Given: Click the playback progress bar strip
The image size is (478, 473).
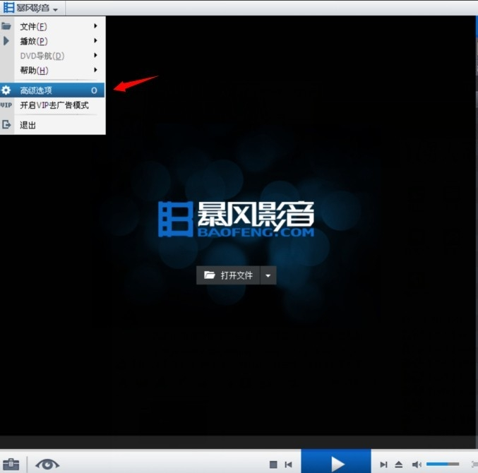Looking at the screenshot, I should click(239, 442).
